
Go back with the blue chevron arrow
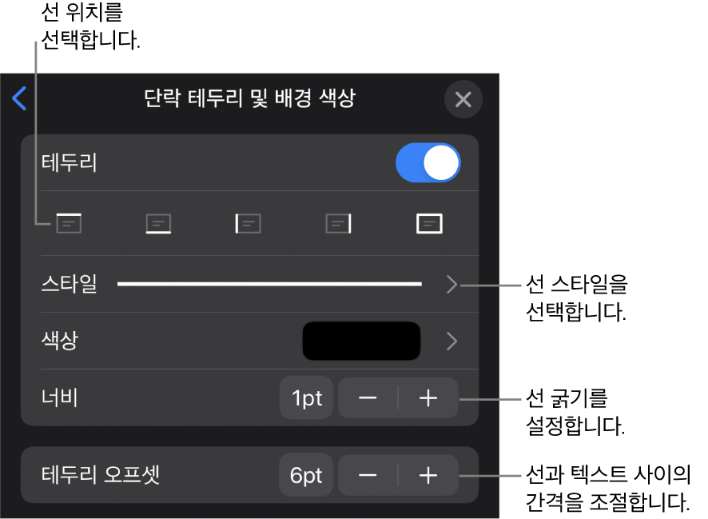click(19, 98)
